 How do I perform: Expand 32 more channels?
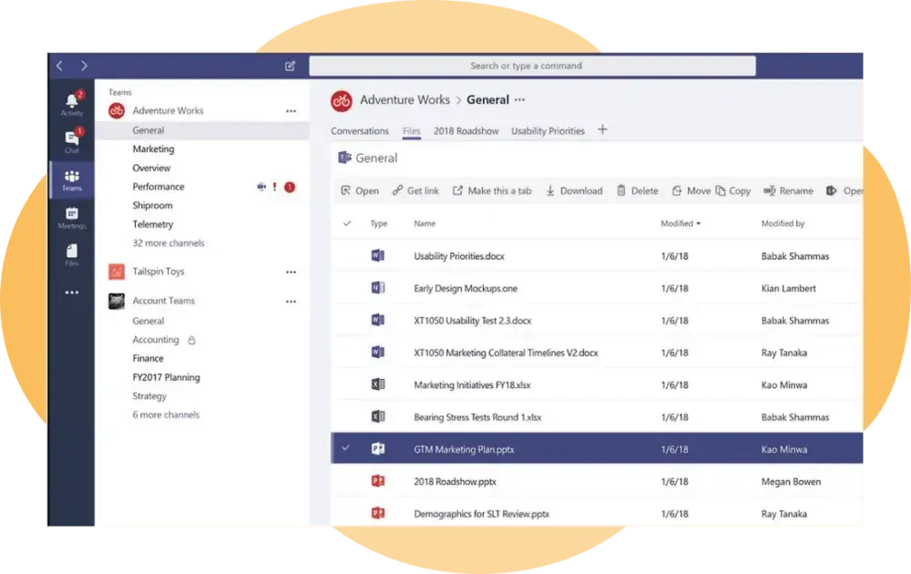pyautogui.click(x=169, y=243)
